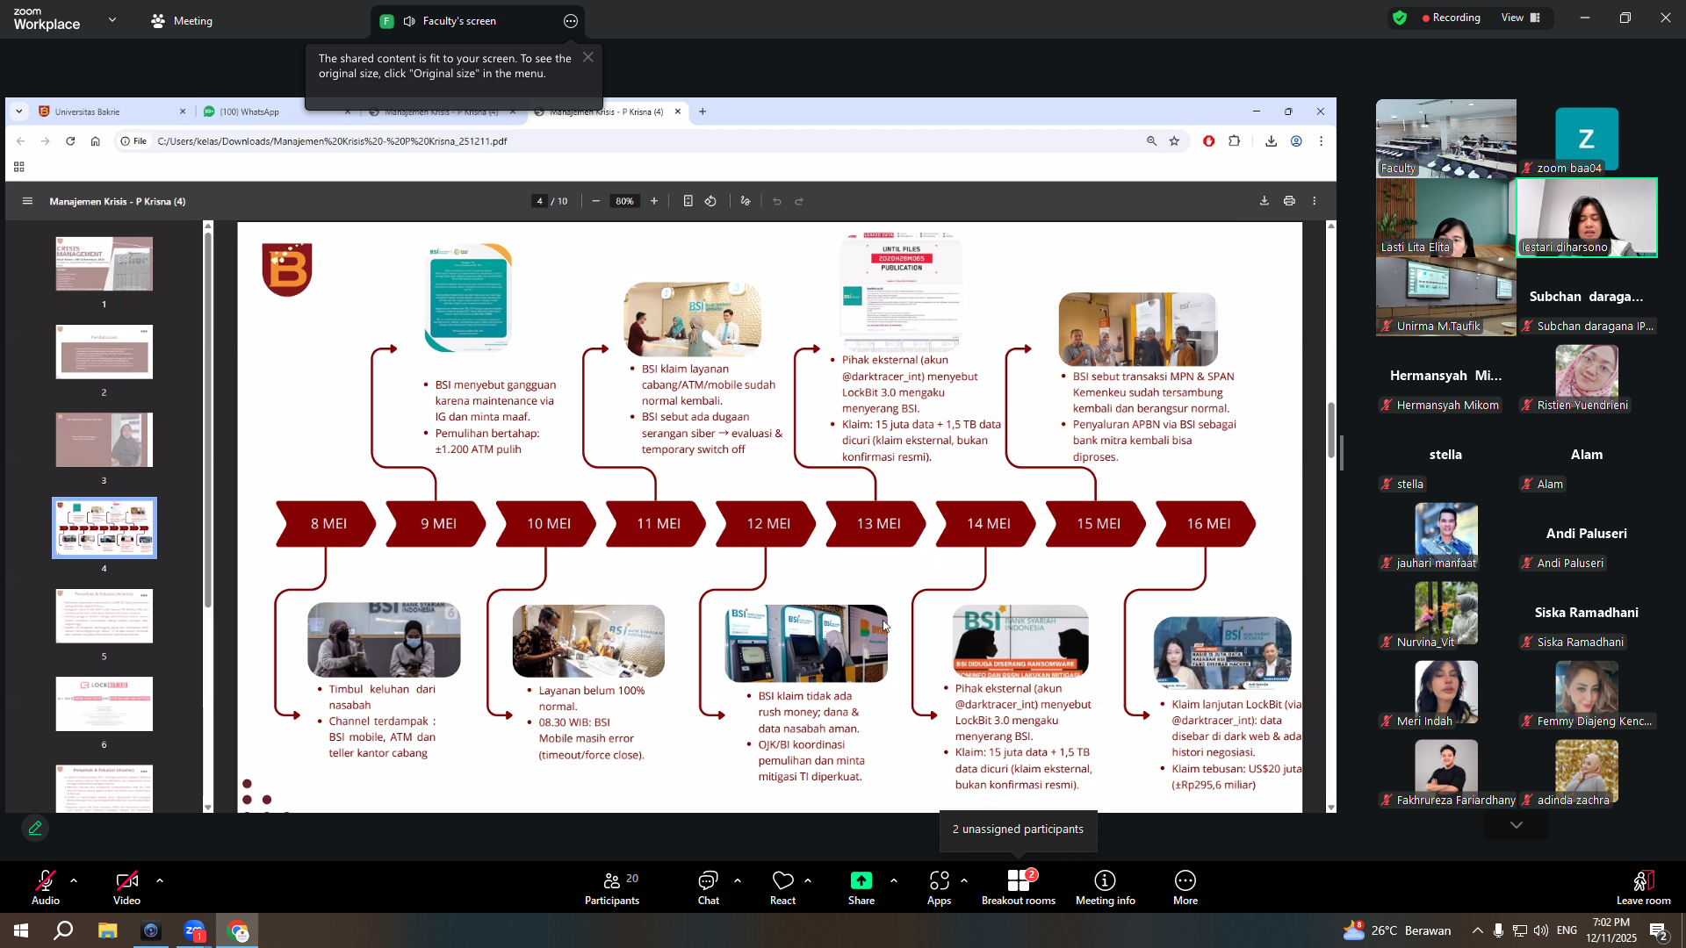Zoom out the PDF
Image resolution: width=1686 pixels, height=948 pixels.
click(596, 201)
